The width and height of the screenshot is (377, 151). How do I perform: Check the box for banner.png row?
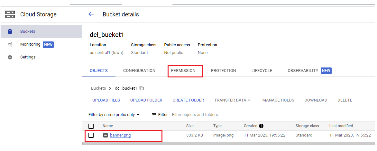[91, 135]
